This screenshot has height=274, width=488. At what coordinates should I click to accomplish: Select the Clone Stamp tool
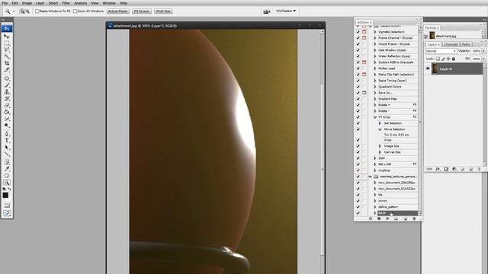pyautogui.click(x=7, y=92)
